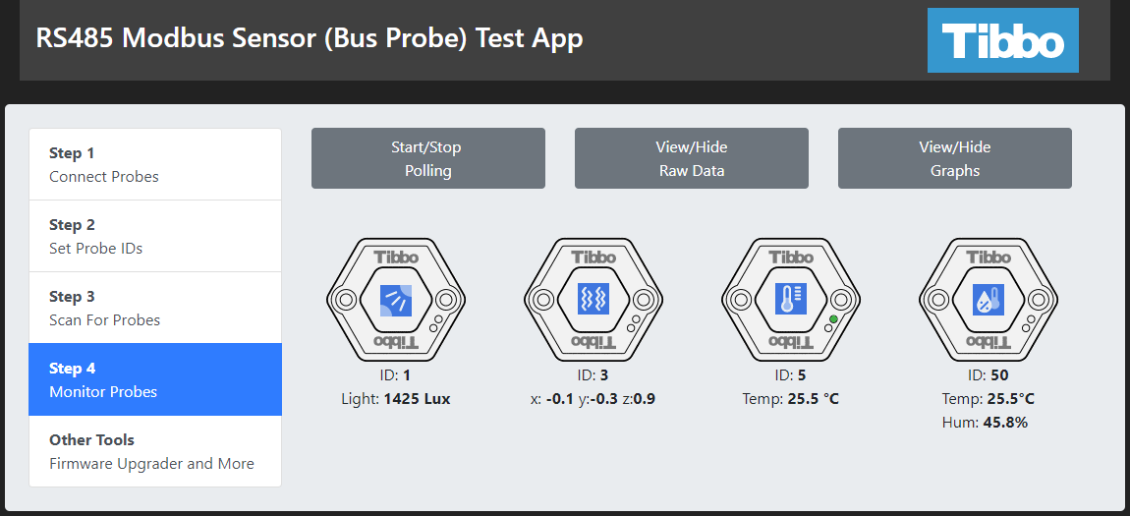Switch to Step 3 Scan For Probes
Viewport: 1130px width, 516px height.
point(155,308)
